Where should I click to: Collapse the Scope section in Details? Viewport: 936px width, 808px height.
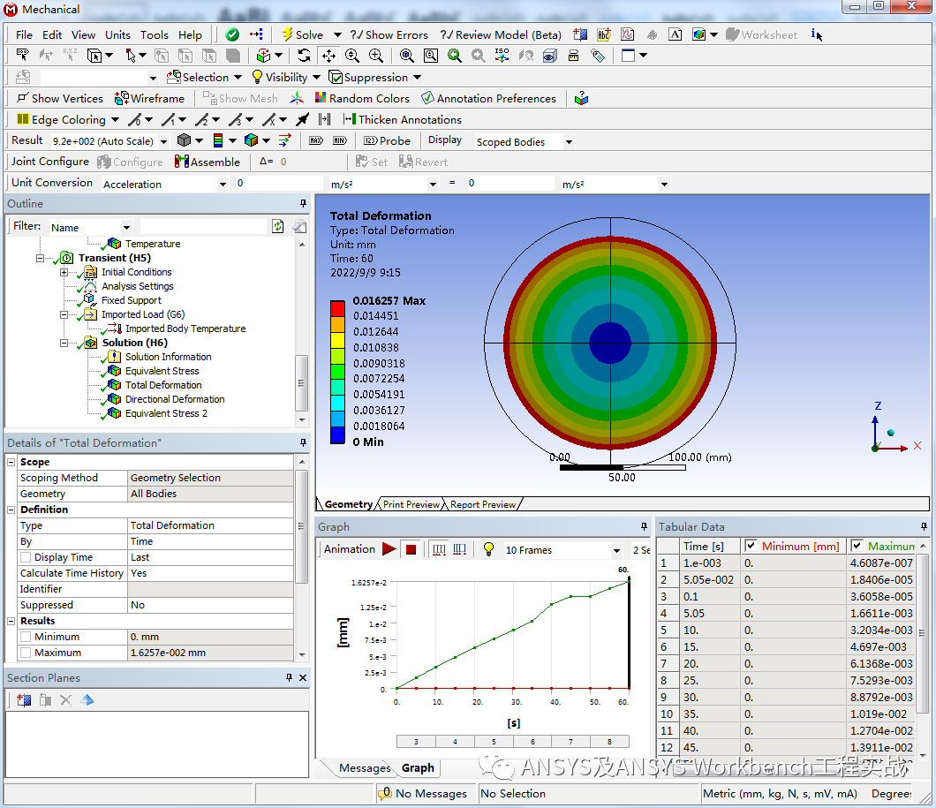[x=11, y=462]
